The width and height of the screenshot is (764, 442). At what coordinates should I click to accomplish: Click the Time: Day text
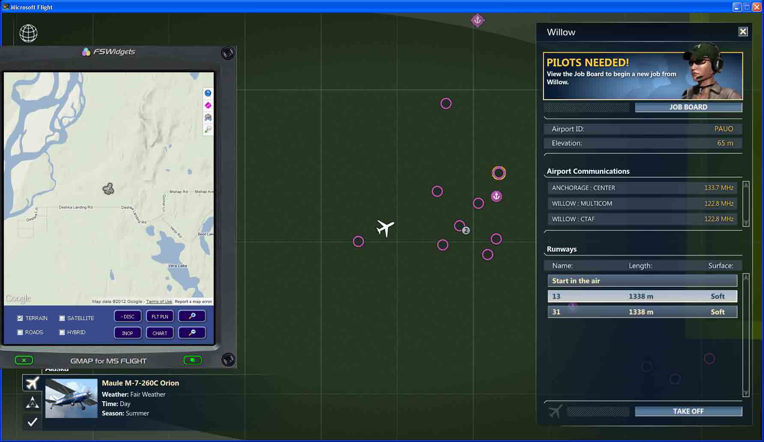(x=116, y=404)
